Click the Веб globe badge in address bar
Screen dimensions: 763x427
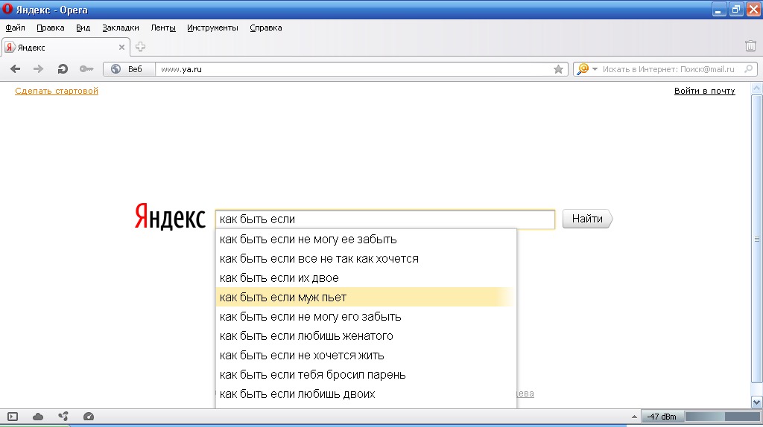[129, 69]
